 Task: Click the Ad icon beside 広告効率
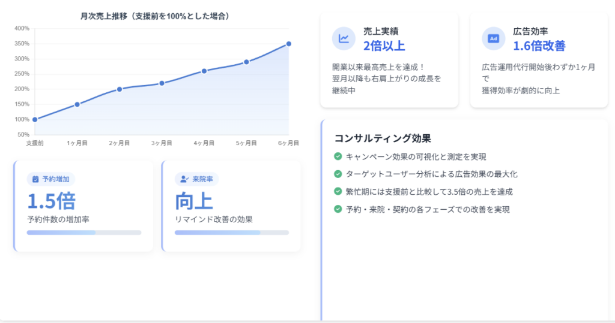click(x=493, y=39)
